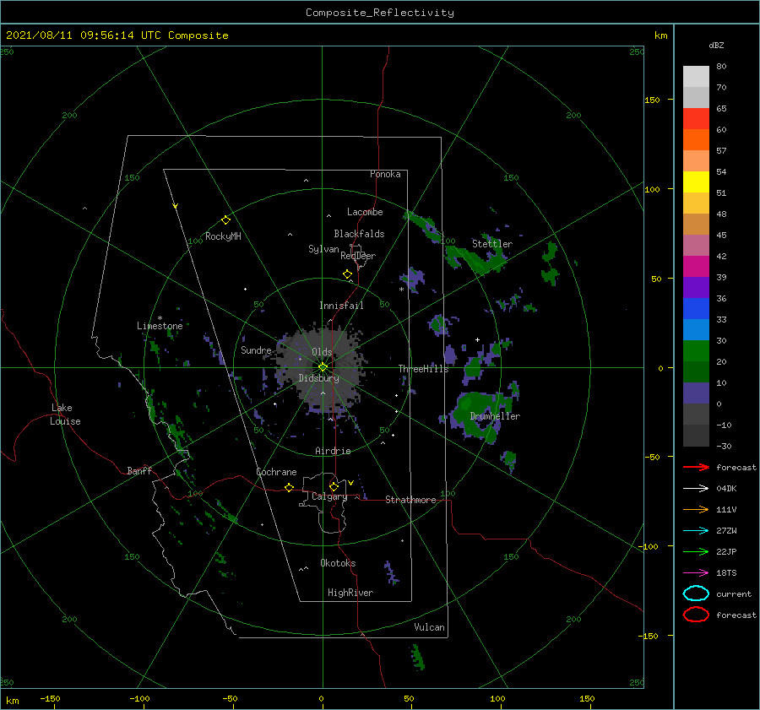
Task: Click the Strathmore label
Action: pos(410,500)
